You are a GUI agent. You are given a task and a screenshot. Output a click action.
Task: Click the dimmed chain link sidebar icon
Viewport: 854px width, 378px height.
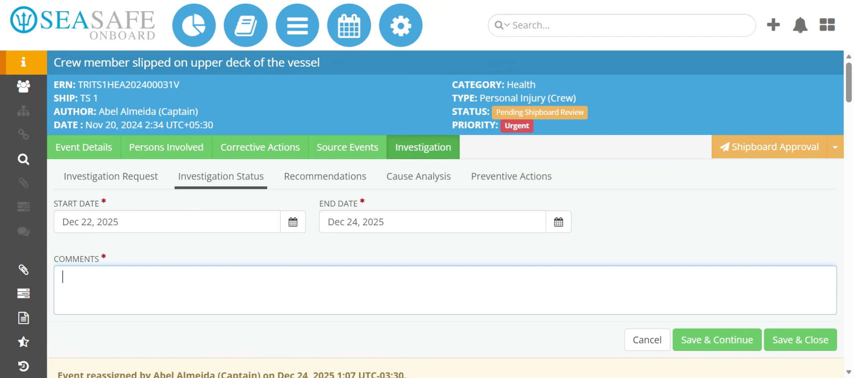pos(23,135)
